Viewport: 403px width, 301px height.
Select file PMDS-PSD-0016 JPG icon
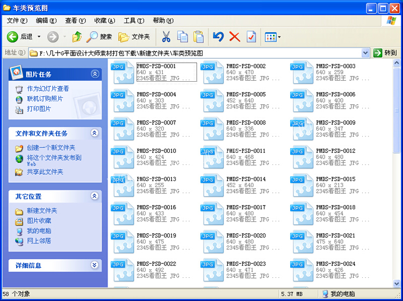pos(123,213)
